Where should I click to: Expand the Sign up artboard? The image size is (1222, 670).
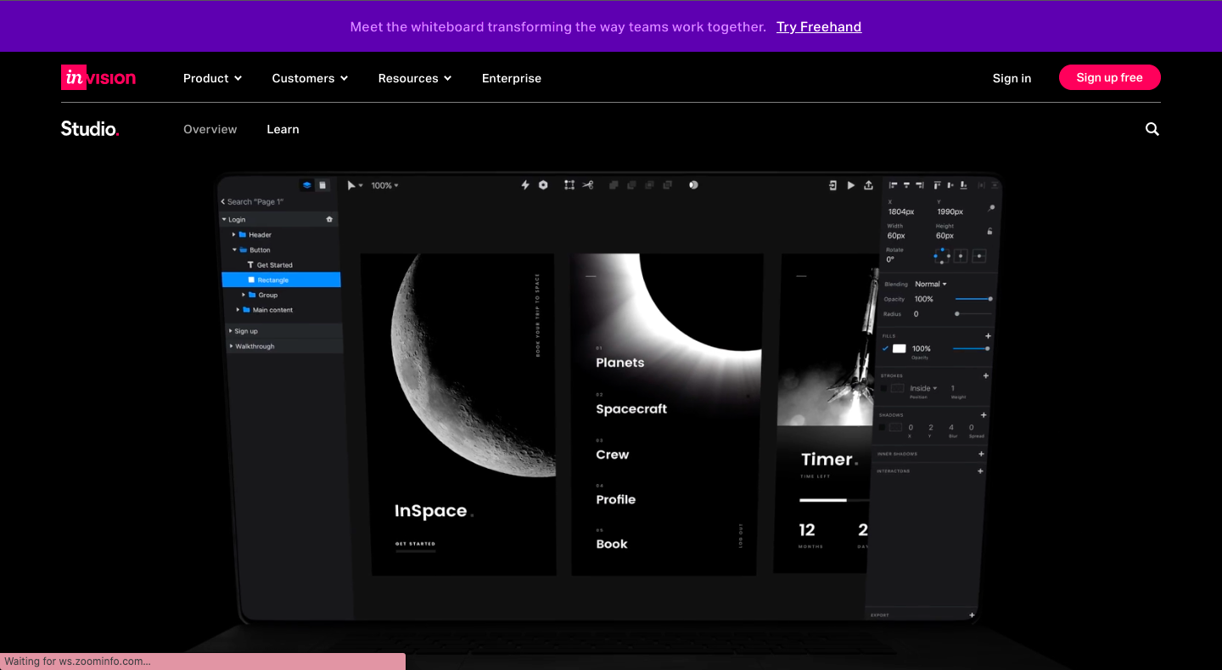(230, 331)
